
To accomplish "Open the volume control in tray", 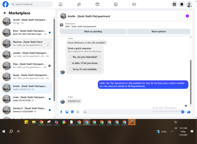I will click(x=176, y=128).
